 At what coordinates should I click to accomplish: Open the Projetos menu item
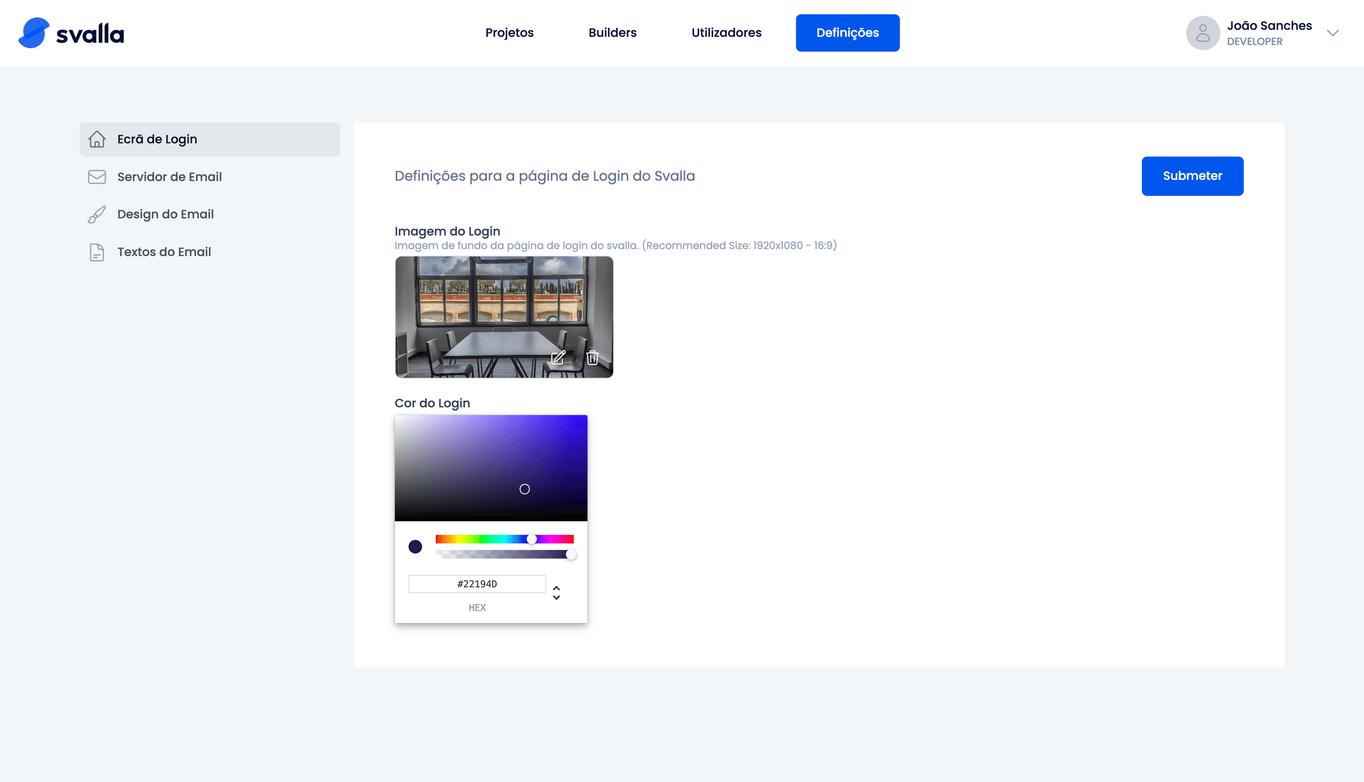509,33
